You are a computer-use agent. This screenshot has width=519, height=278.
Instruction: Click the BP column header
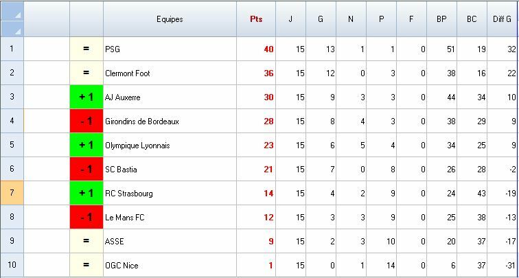[441, 19]
